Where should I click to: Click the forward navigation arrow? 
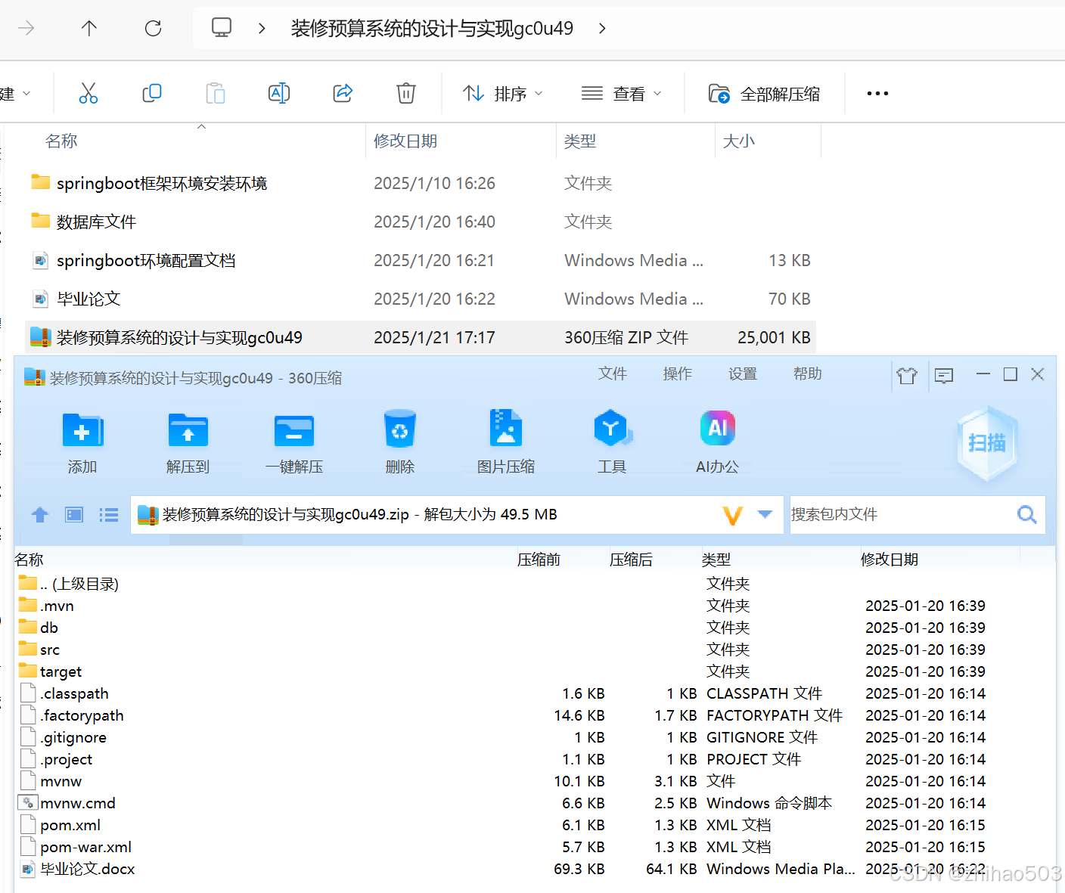coord(26,29)
